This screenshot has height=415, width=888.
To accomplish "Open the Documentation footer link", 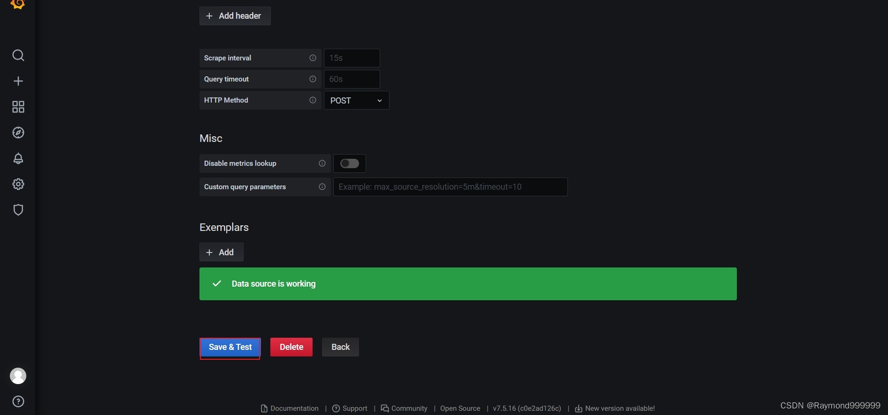I will coord(290,408).
